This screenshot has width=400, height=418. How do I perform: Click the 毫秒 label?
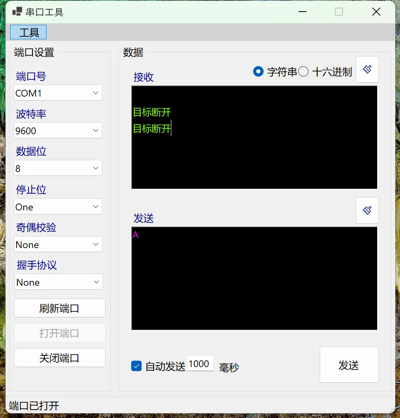coord(229,368)
